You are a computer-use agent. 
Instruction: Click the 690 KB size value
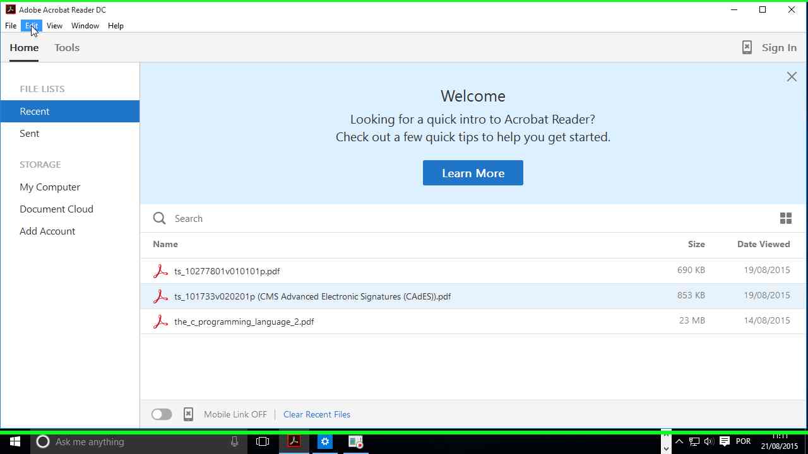coord(691,270)
